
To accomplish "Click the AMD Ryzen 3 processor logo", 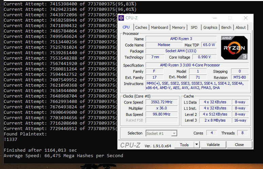I will (234, 48).
